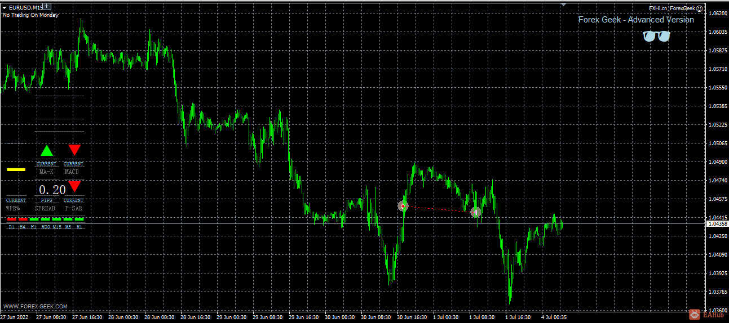This screenshot has width=729, height=323.
Task: Click the D1 timeframe label
Action: pos(11,227)
